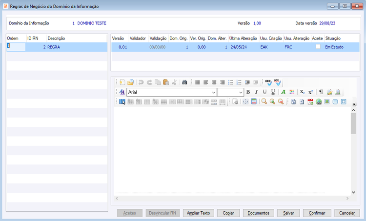This screenshot has height=221, width=366.
Task: Click the horizontal scrollbar right arrow
Action: (347, 199)
